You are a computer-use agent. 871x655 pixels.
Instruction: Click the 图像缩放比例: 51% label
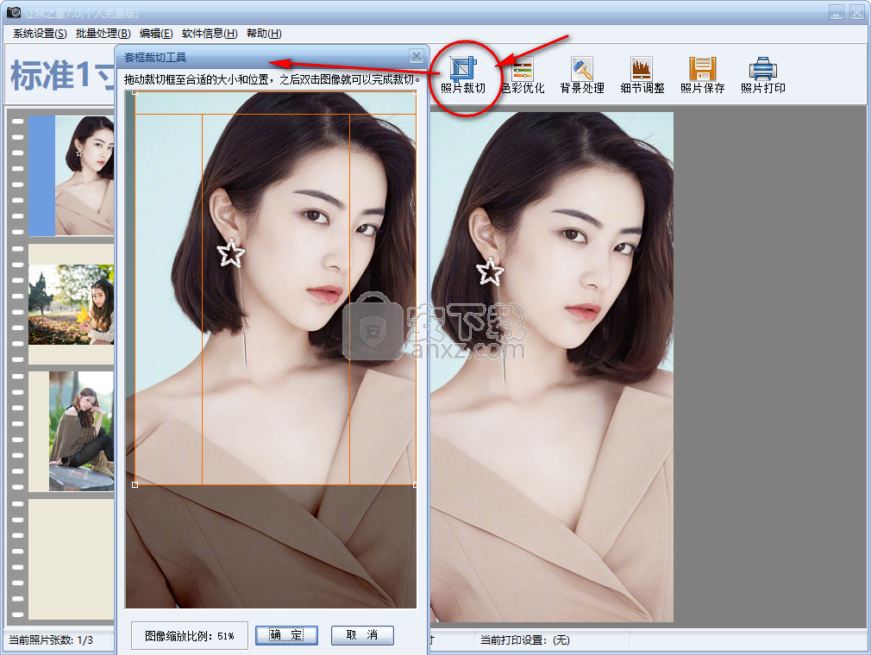[x=190, y=636]
